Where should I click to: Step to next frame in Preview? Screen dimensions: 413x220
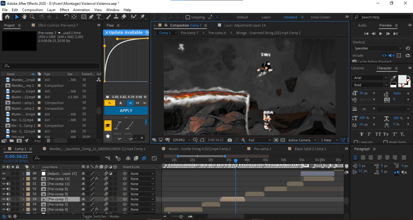coord(388,34)
